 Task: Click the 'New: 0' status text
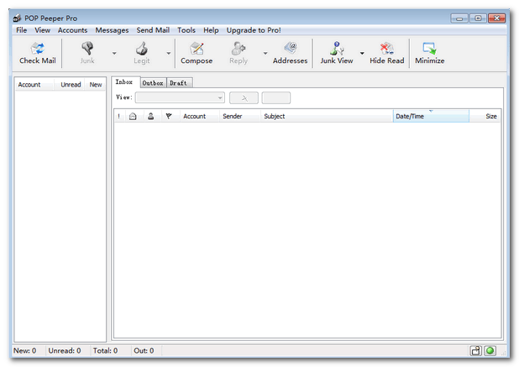[25, 350]
